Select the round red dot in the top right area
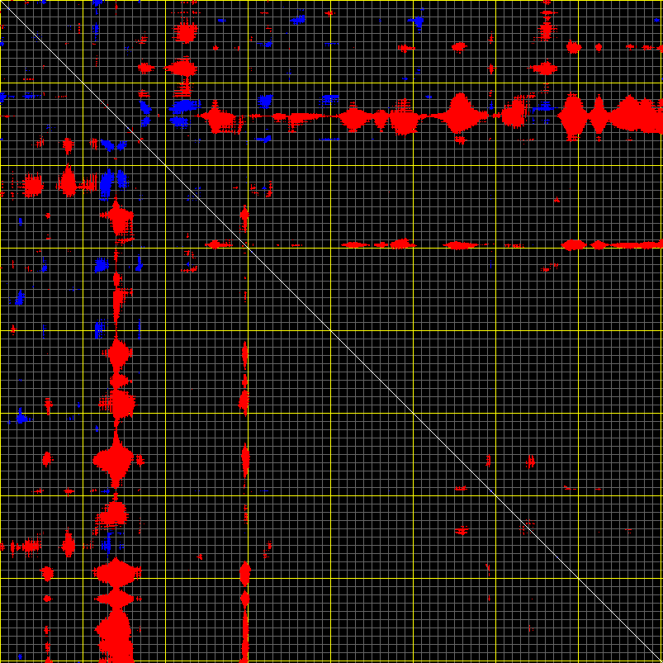The width and height of the screenshot is (663, 663). [x=574, y=47]
